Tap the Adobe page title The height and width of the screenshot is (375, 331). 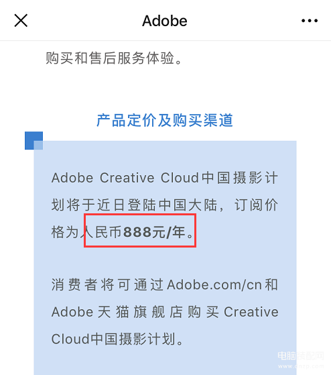click(165, 21)
